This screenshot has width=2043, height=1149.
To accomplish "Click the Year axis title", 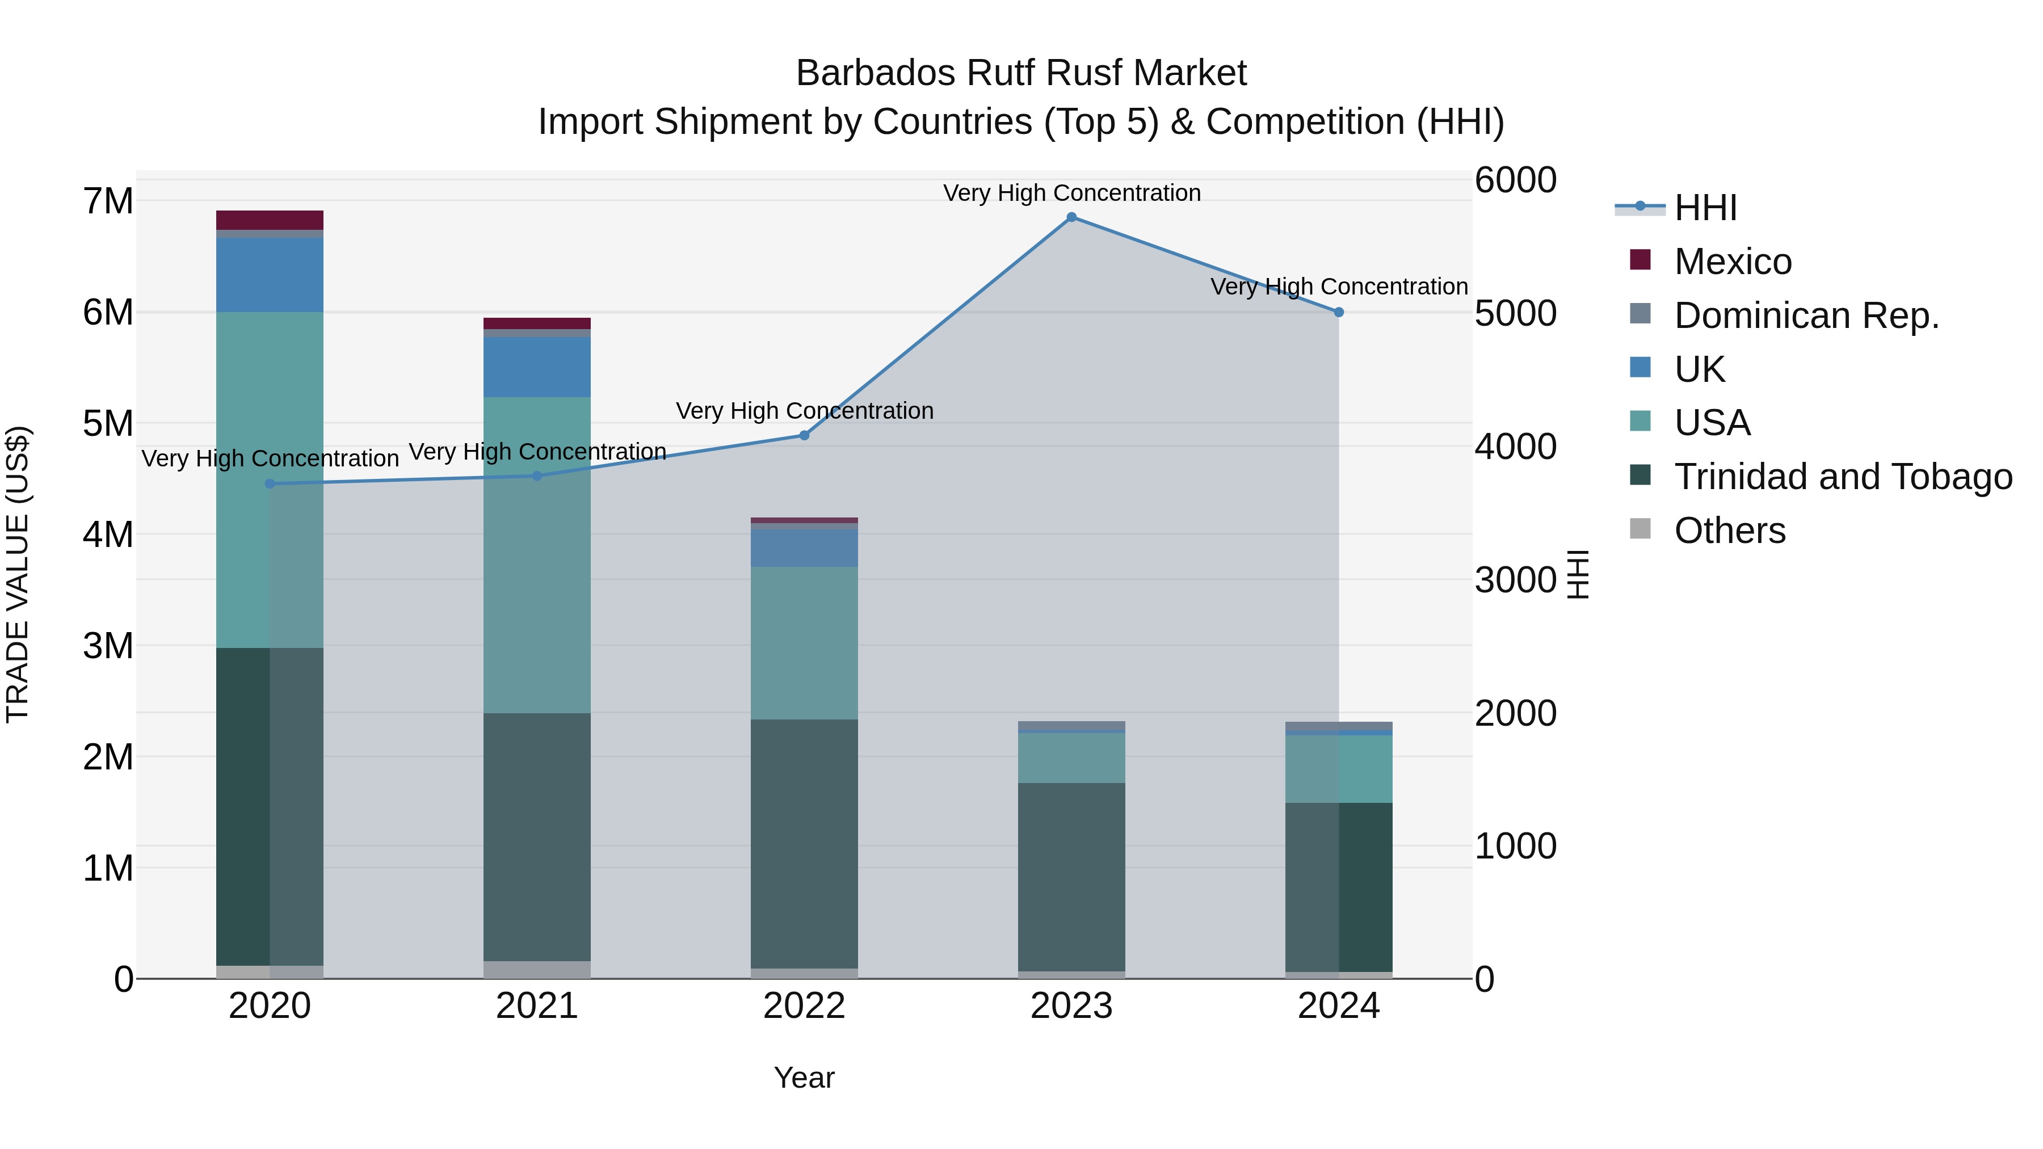I will pyautogui.click(x=804, y=1078).
